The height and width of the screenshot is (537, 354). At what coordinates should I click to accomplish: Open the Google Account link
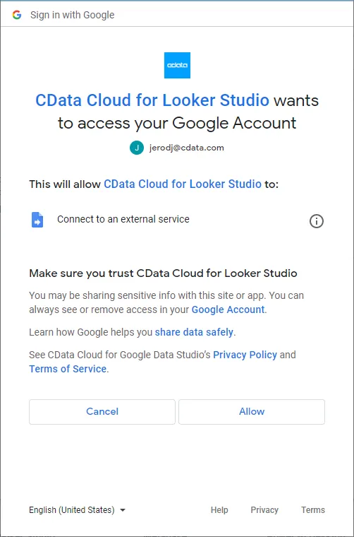(x=228, y=309)
